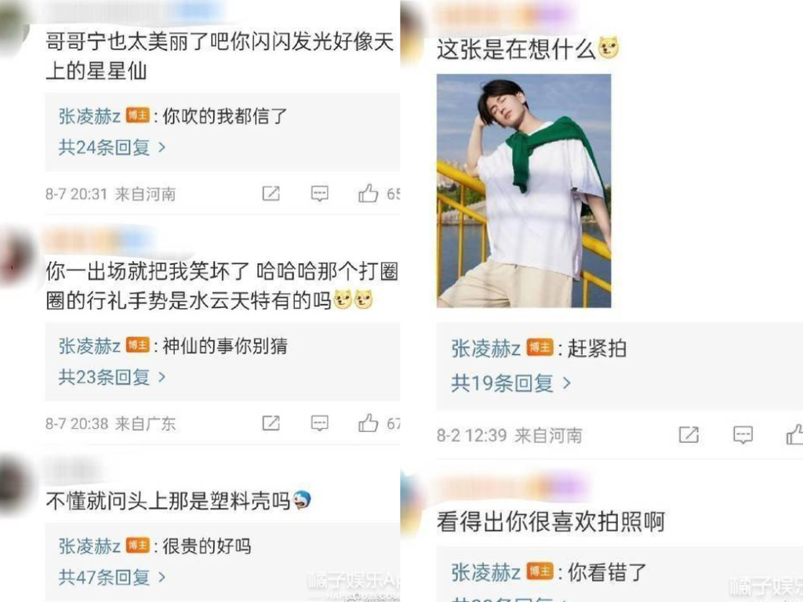The width and height of the screenshot is (803, 602).
Task: Tap the share icon on the 8-2 12:39 comment
Action: (x=689, y=435)
